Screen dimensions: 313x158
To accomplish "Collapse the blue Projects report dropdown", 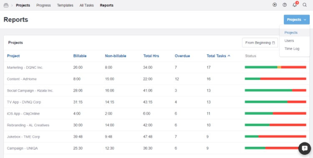I will tap(297, 20).
